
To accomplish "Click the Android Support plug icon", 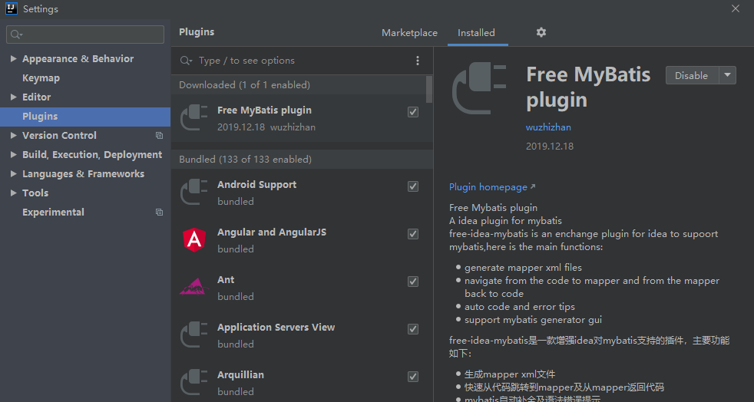I will (x=194, y=192).
